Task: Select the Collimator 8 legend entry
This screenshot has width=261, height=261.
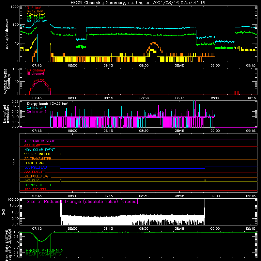Action: pyautogui.click(x=37, y=108)
